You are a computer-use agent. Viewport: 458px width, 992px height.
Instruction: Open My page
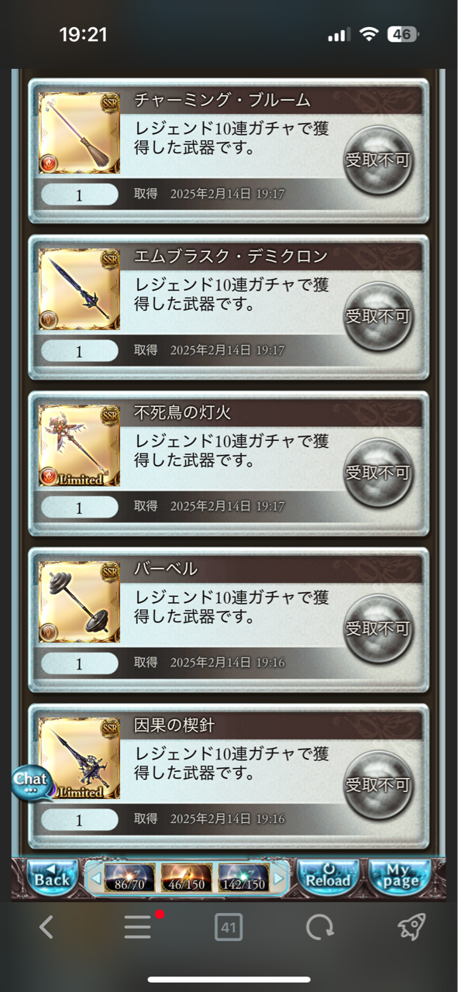click(x=400, y=877)
